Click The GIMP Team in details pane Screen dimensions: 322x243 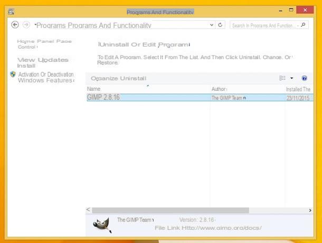[135, 220]
